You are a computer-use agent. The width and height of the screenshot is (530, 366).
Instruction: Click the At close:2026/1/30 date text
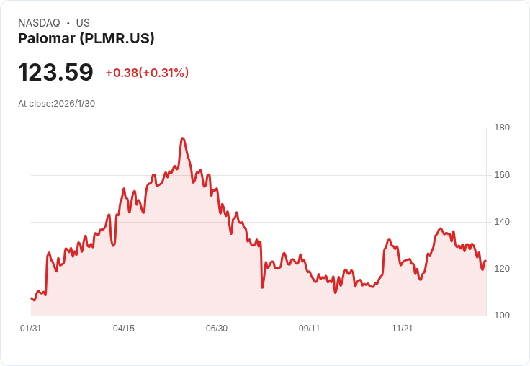56,104
